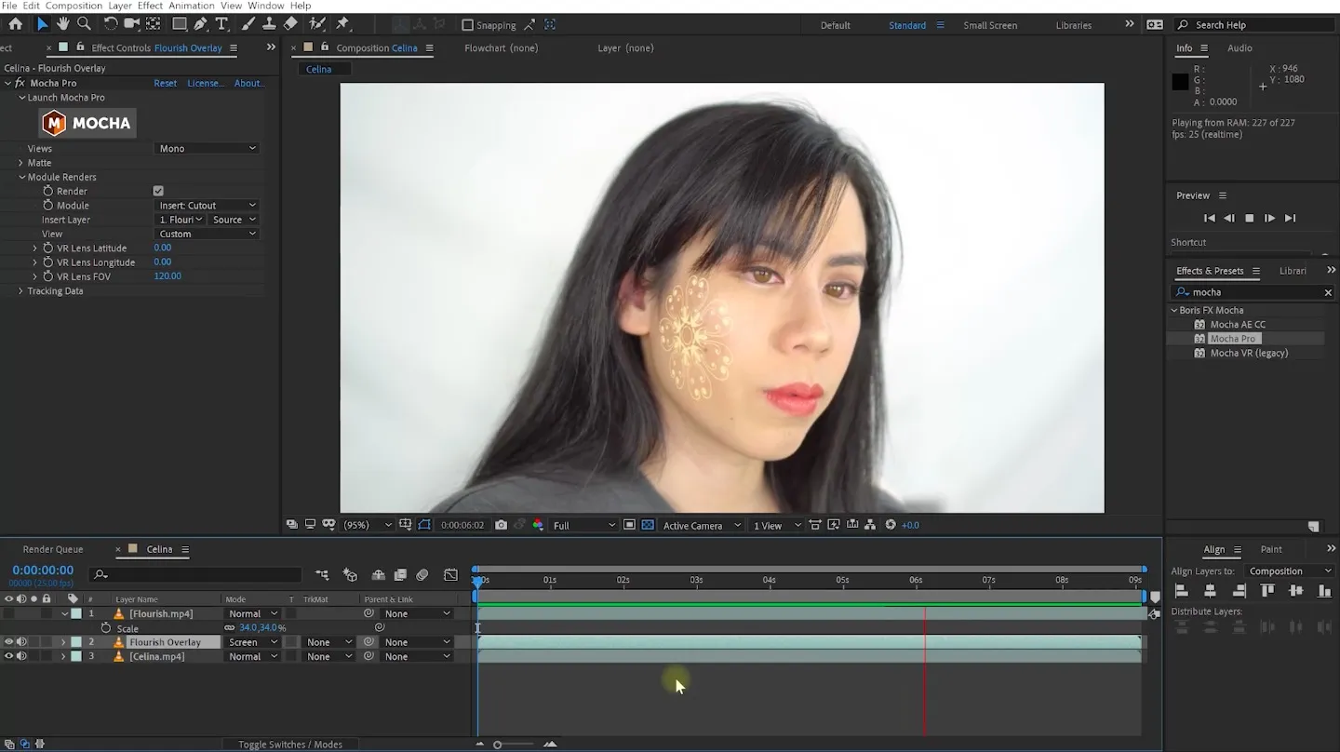
Task: Select the Brush tool
Action: (x=249, y=24)
